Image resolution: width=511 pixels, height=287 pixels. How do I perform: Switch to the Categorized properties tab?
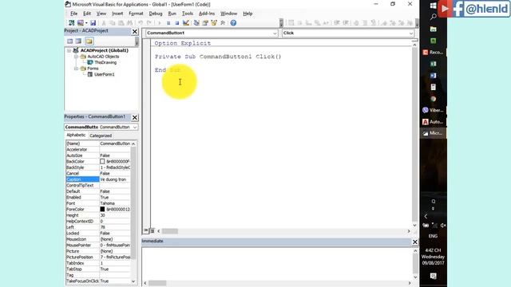coord(101,136)
